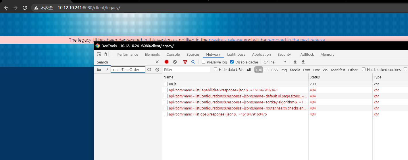Select the listIdps request row
The height and width of the screenshot is (160, 408).
tap(285, 114)
